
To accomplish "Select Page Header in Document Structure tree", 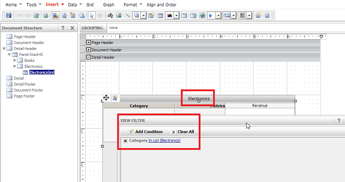I will [x=24, y=37].
